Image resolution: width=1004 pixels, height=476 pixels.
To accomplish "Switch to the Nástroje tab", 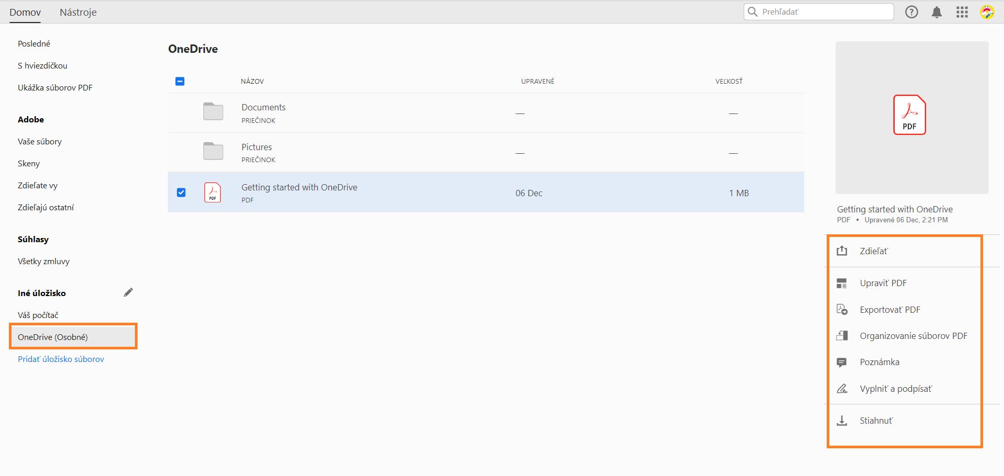I will click(77, 12).
